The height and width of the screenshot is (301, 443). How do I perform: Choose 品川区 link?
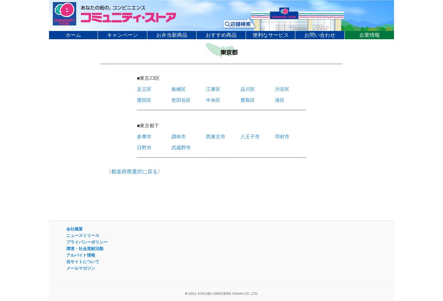(x=248, y=89)
